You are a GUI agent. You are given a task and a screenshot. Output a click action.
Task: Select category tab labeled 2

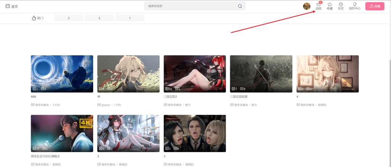tap(69, 18)
